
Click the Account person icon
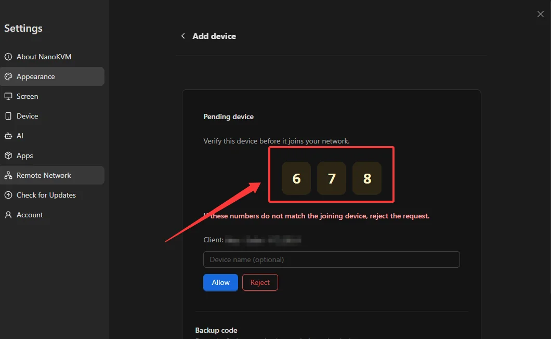point(8,215)
